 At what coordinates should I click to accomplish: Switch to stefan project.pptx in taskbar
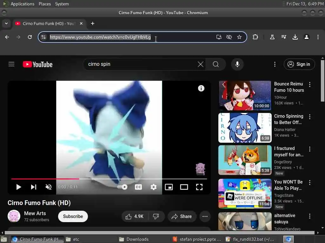[197, 239]
